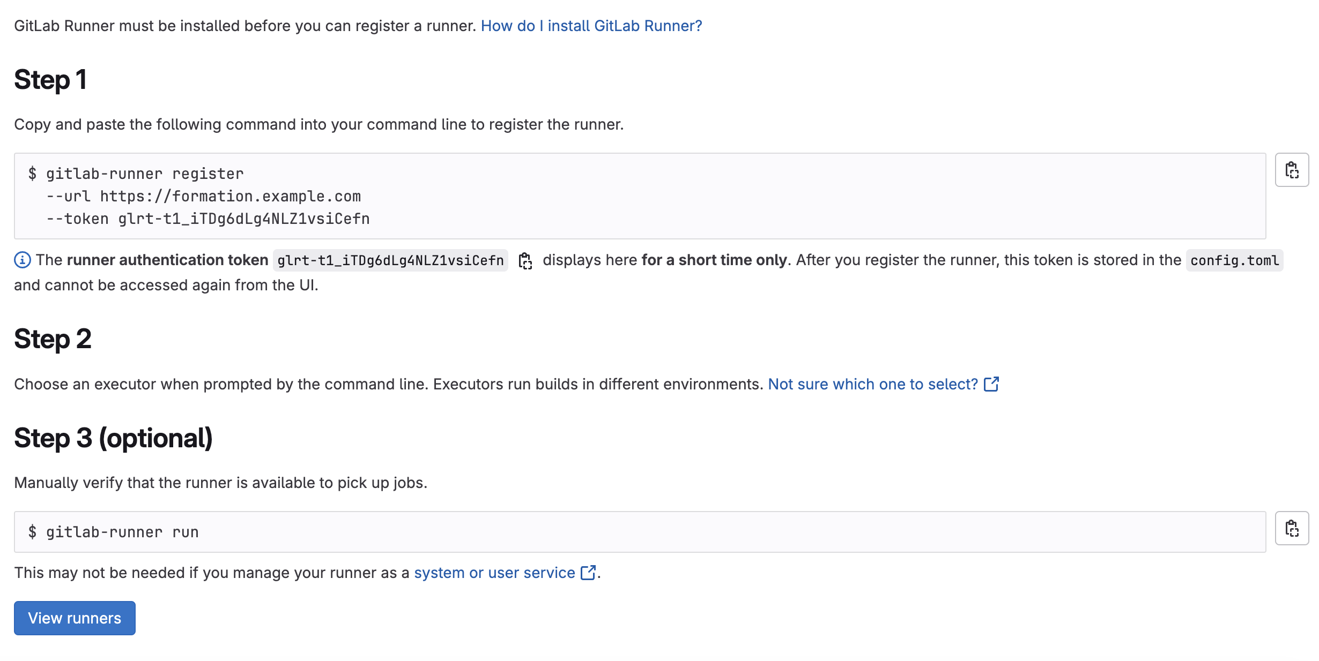The image size is (1319, 661).
Task: Click the bold "for a short time only" text
Action: click(714, 260)
